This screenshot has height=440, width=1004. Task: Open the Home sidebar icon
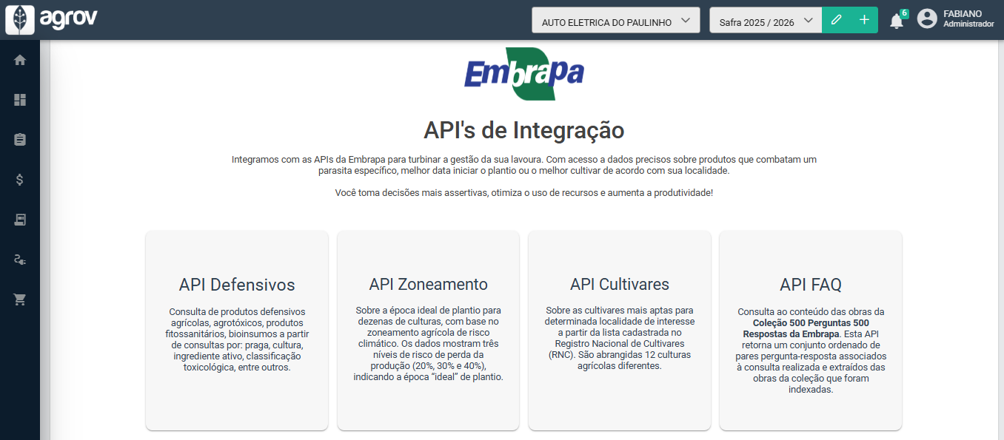click(x=20, y=60)
